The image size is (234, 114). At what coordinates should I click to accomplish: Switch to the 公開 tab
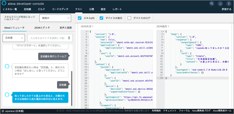[x=92, y=9]
